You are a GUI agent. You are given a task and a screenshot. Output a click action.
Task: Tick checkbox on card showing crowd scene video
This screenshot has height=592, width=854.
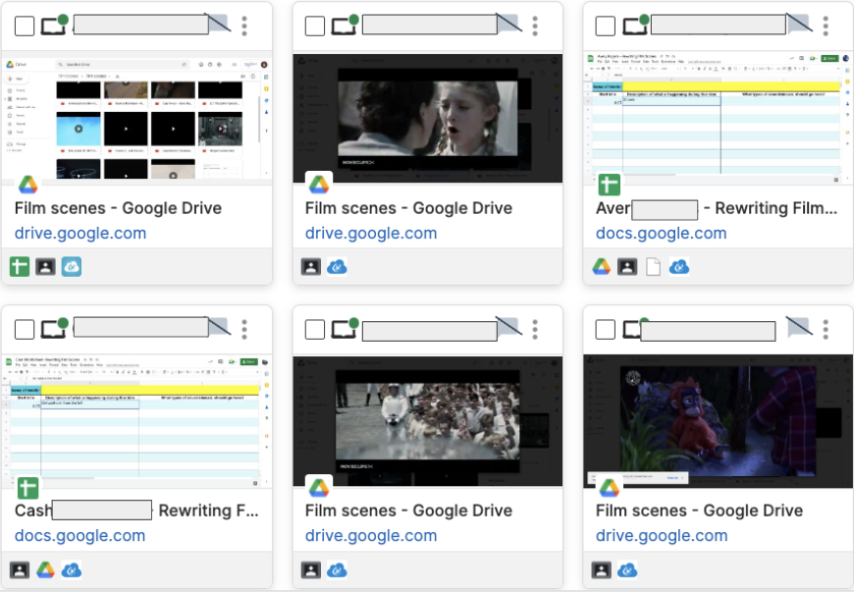point(315,329)
